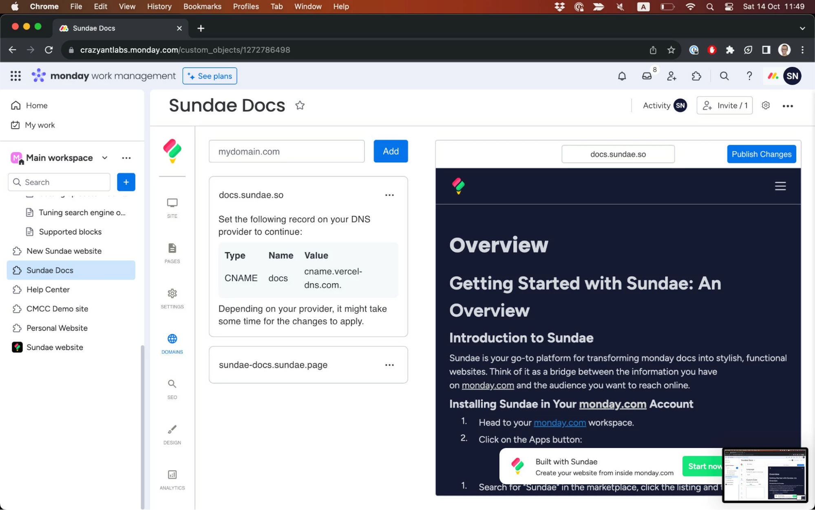Click the See plans button

pos(210,76)
